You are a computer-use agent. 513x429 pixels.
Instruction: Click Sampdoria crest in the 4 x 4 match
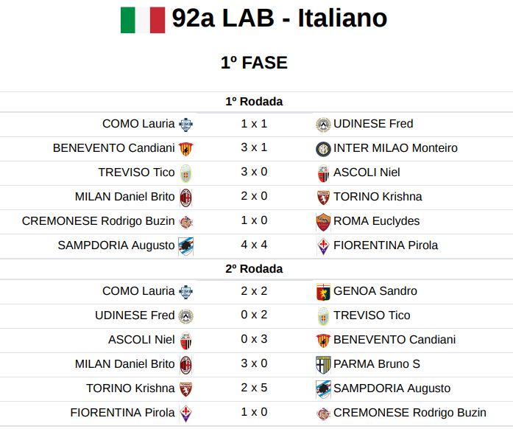pos(185,245)
